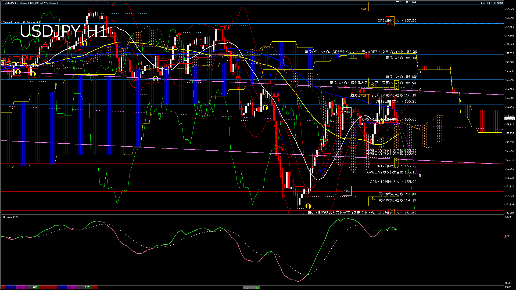Click the LWH last-week-high marker box
Image resolution: width=516 pixels, height=290 pixels.
(364, 7)
